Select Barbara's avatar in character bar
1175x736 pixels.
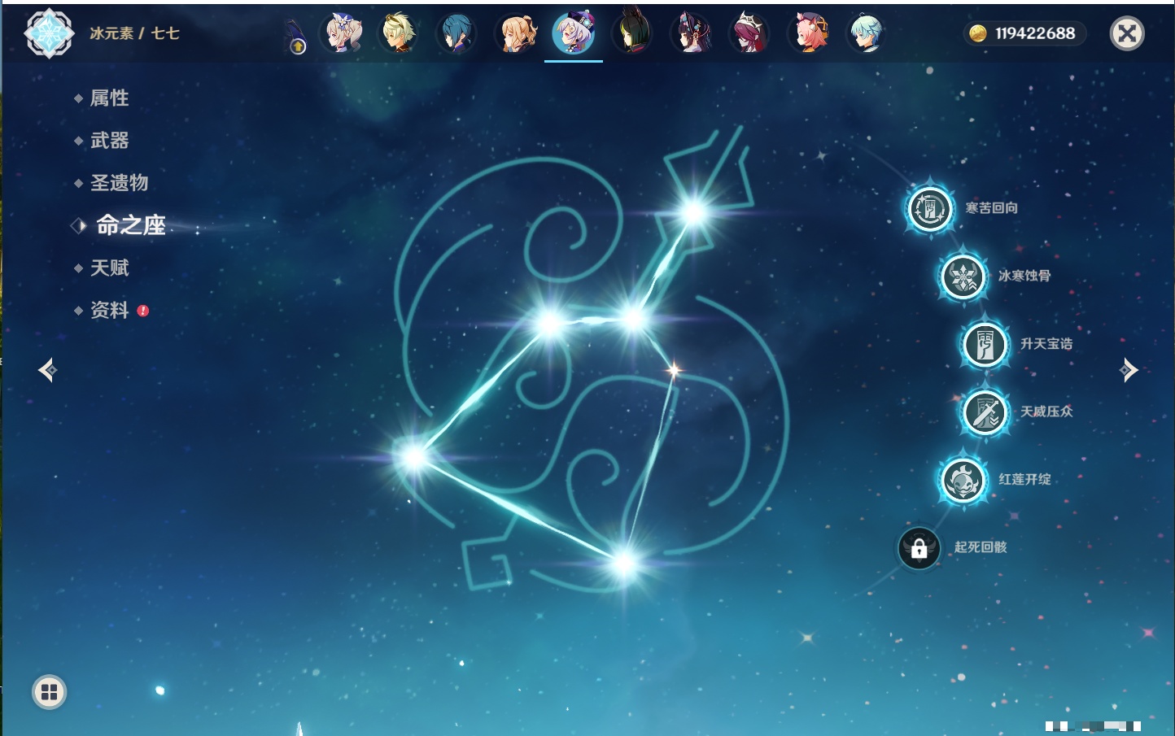pos(342,33)
